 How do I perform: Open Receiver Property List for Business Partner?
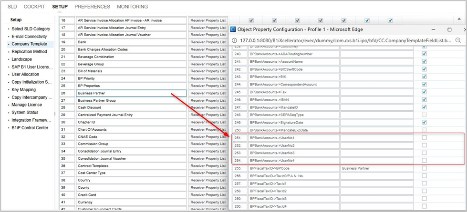pyautogui.click(x=208, y=93)
